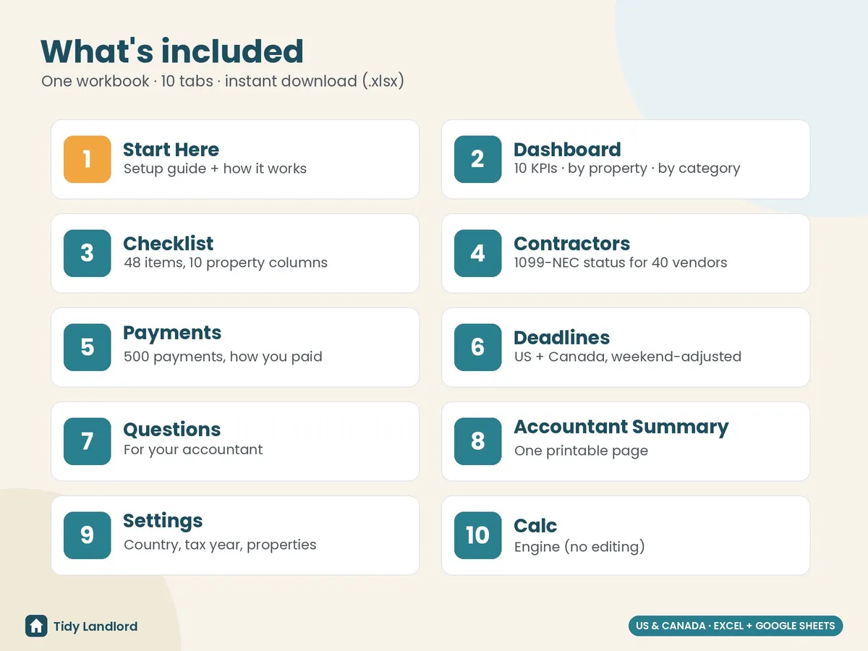Select the number 4 badge beside Contractors
The height and width of the screenshot is (651, 868).
[x=478, y=253]
